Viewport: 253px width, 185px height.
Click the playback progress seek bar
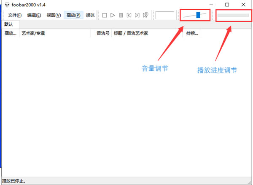pyautogui.click(x=233, y=15)
